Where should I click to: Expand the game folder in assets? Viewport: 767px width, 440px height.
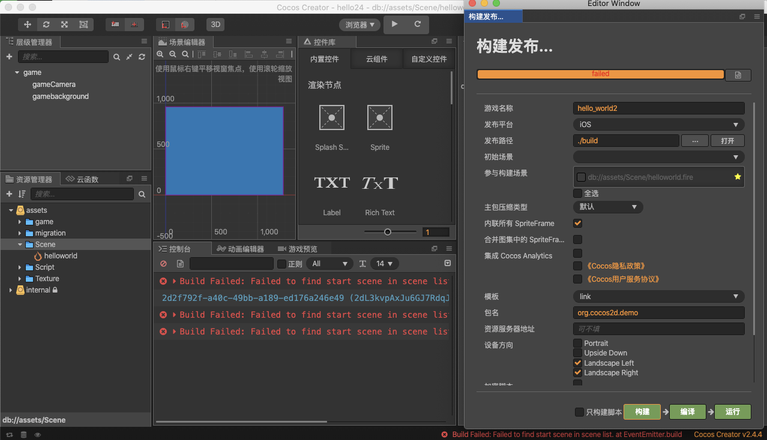coord(20,222)
